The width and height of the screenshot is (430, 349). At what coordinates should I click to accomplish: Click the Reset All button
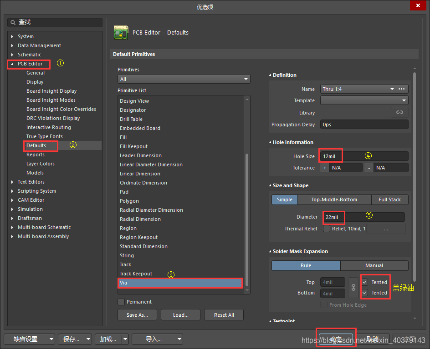[x=224, y=315]
